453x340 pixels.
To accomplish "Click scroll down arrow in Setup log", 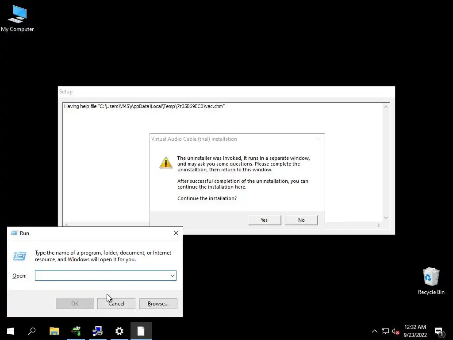I will pos(386,218).
